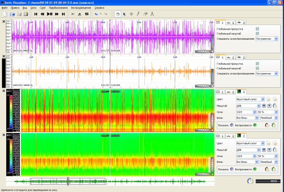Close the upper spectrogram pane with its X
The image size is (284, 192).
coord(4,91)
